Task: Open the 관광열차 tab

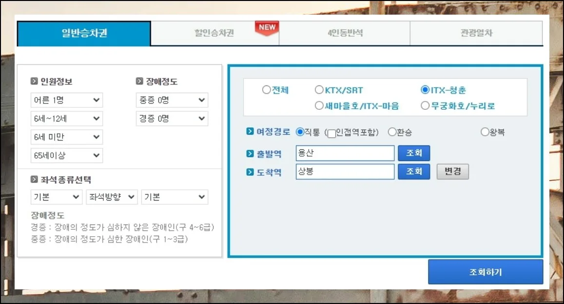Action: (x=476, y=34)
